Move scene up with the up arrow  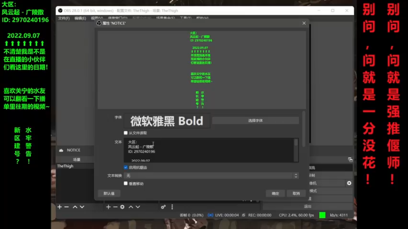(75, 207)
